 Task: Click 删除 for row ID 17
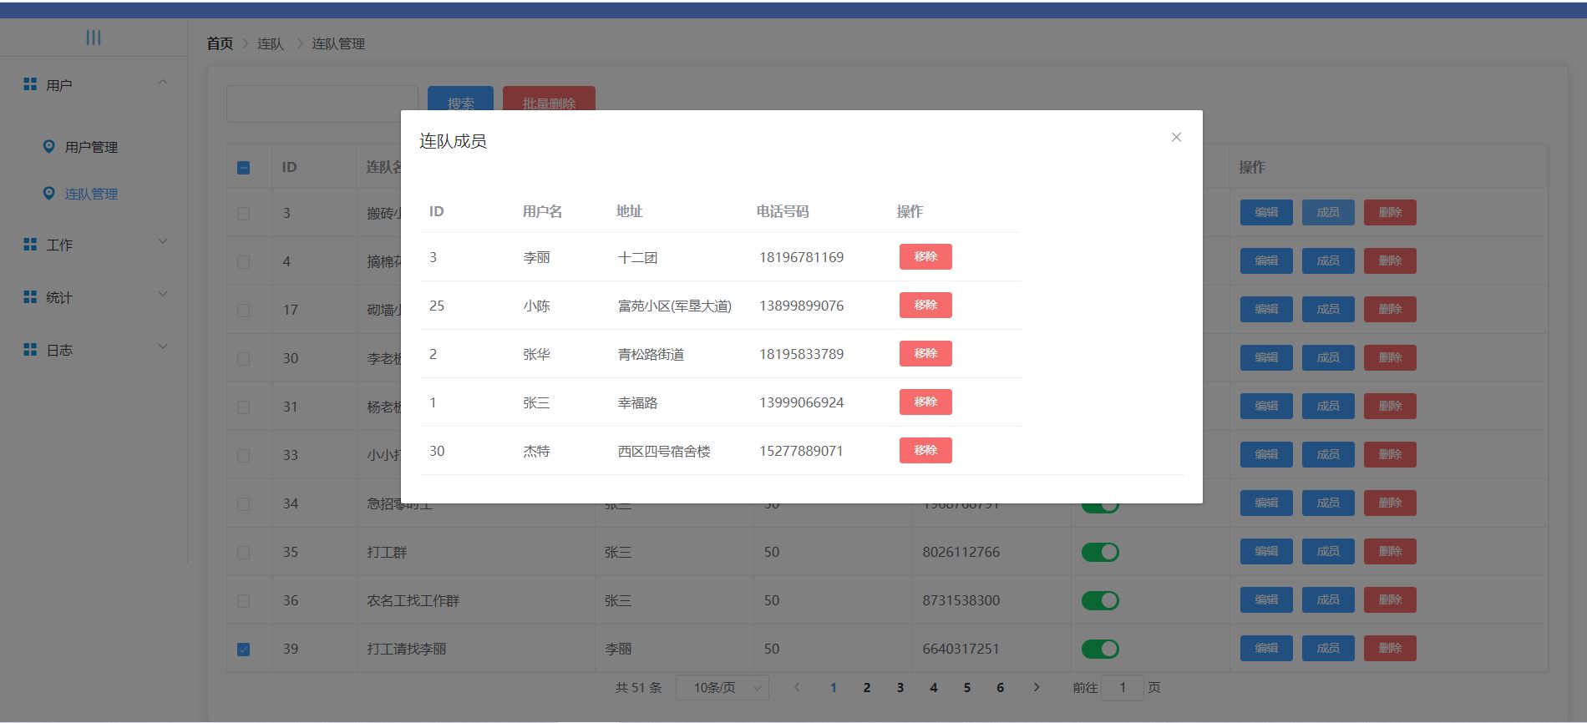[1390, 309]
